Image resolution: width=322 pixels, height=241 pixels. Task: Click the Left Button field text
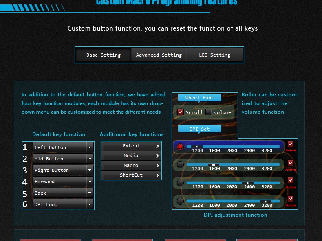tap(50, 147)
